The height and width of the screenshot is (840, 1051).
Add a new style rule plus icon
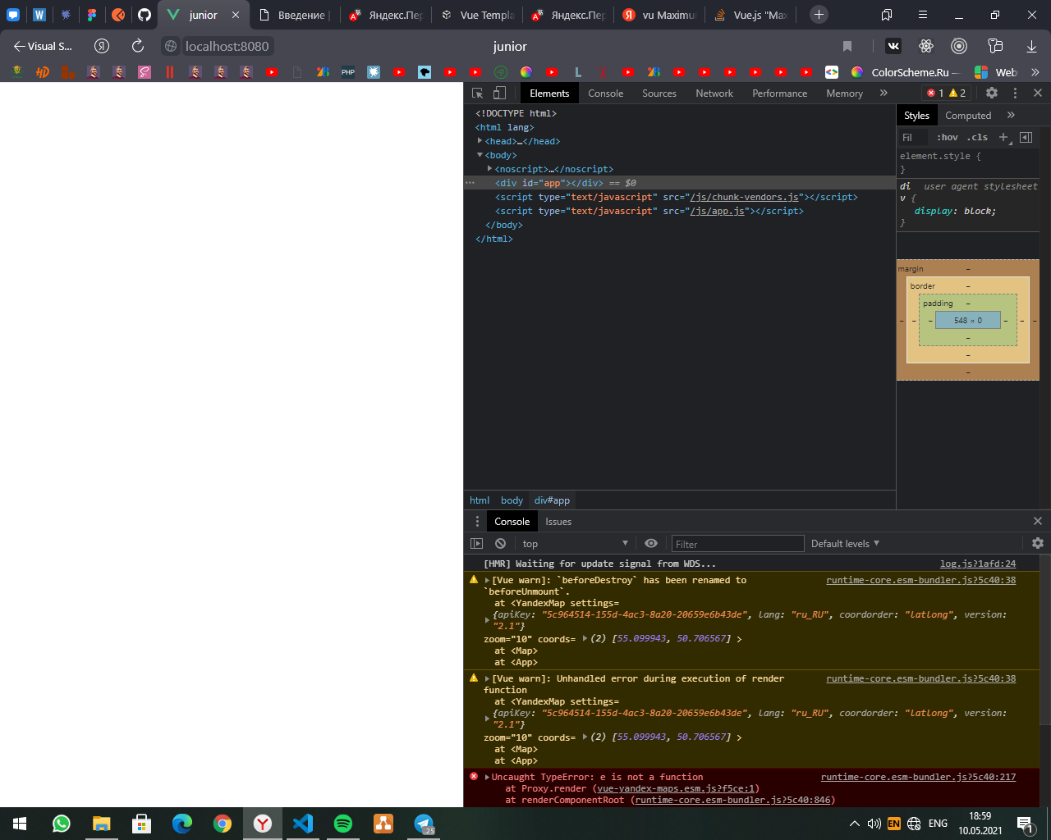[1003, 138]
